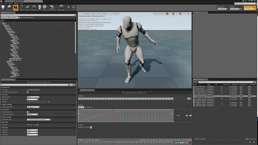This screenshot has width=258, height=145.
Task: Open the Active Sockets dropdown
Action: click(x=13, y=18)
